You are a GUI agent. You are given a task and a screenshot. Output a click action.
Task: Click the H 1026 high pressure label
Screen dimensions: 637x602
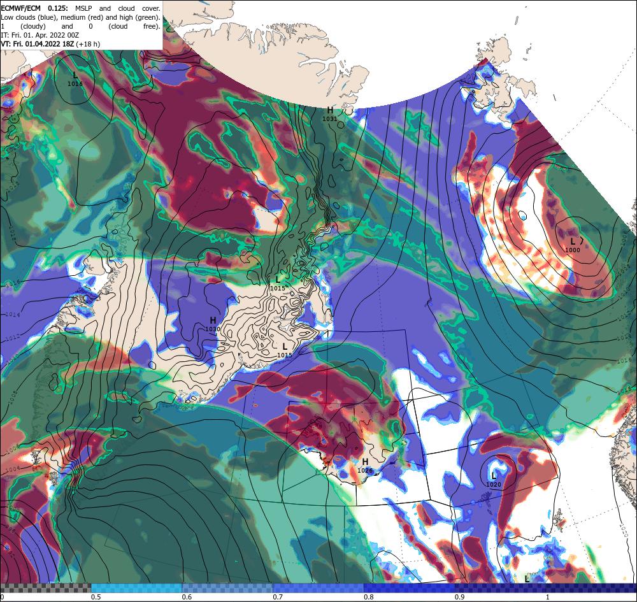coord(365,466)
